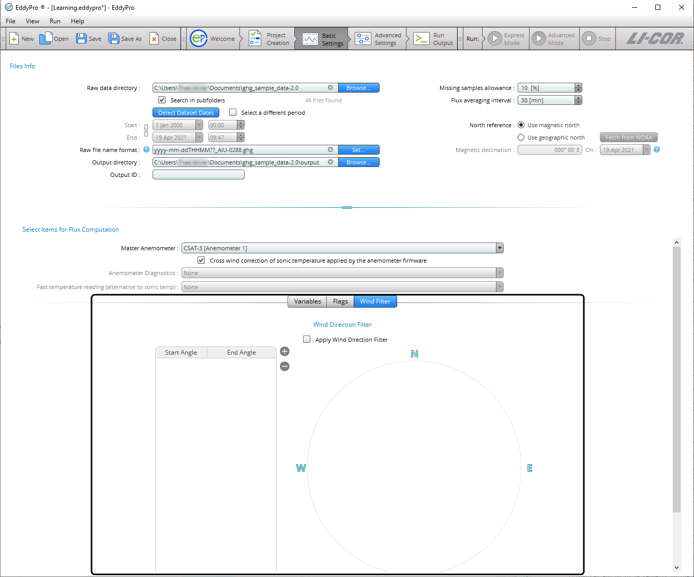
Task: Clear the output directory path field
Action: 330,162
